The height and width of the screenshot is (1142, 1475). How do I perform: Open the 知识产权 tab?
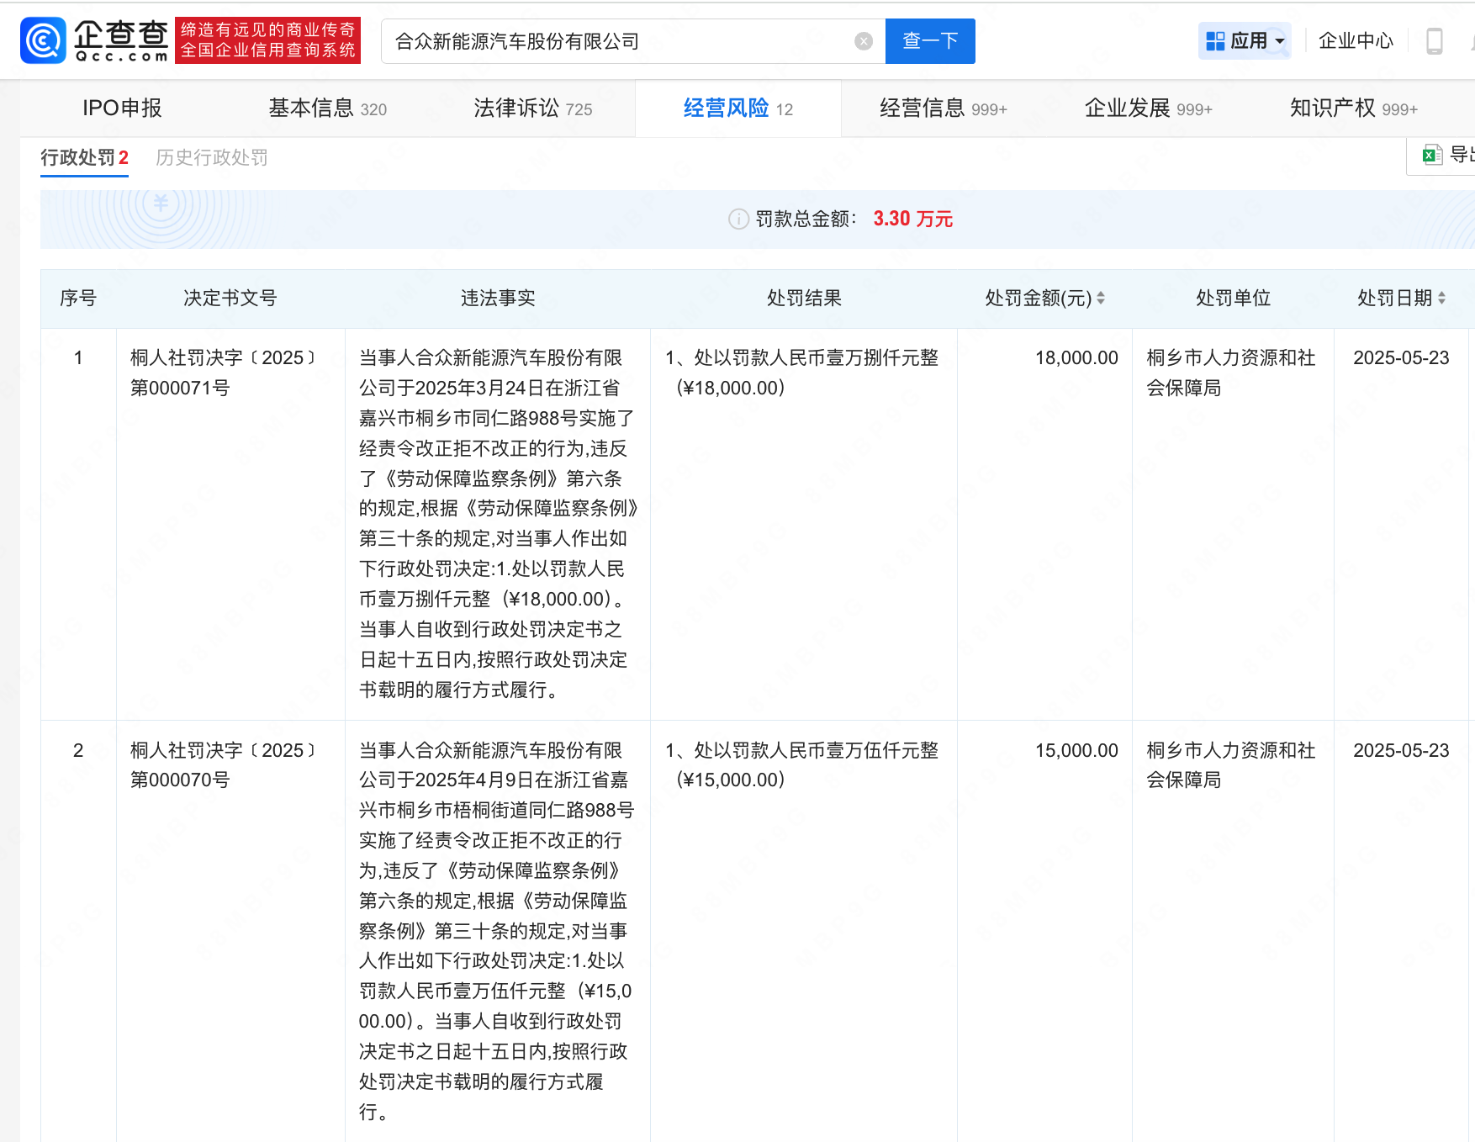(1353, 108)
